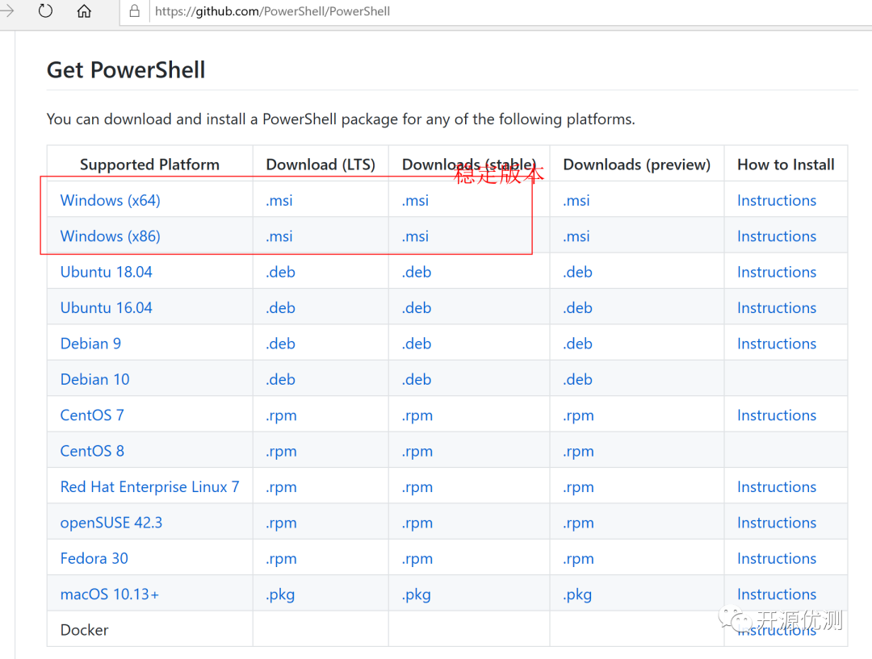Download stable .pkg for macOS 10.13+

click(416, 595)
